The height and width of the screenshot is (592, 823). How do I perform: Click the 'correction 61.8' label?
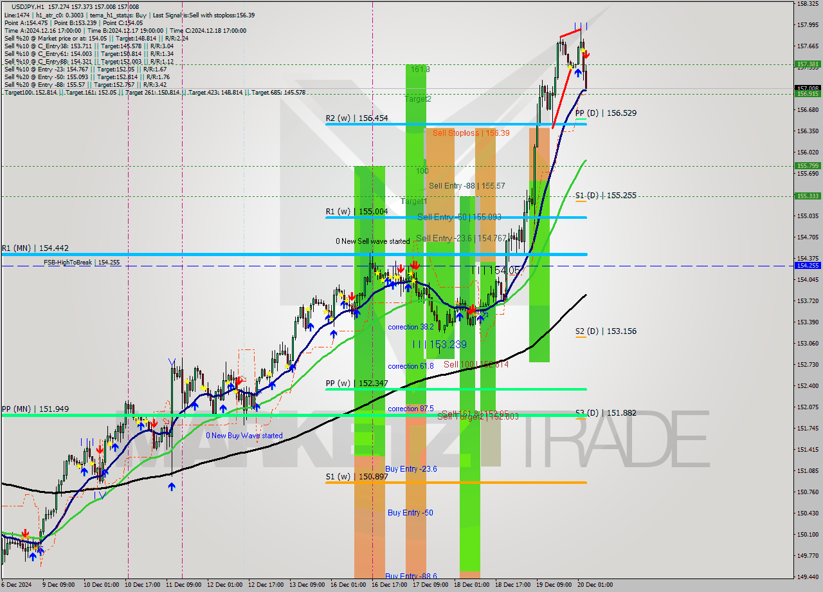tap(411, 366)
